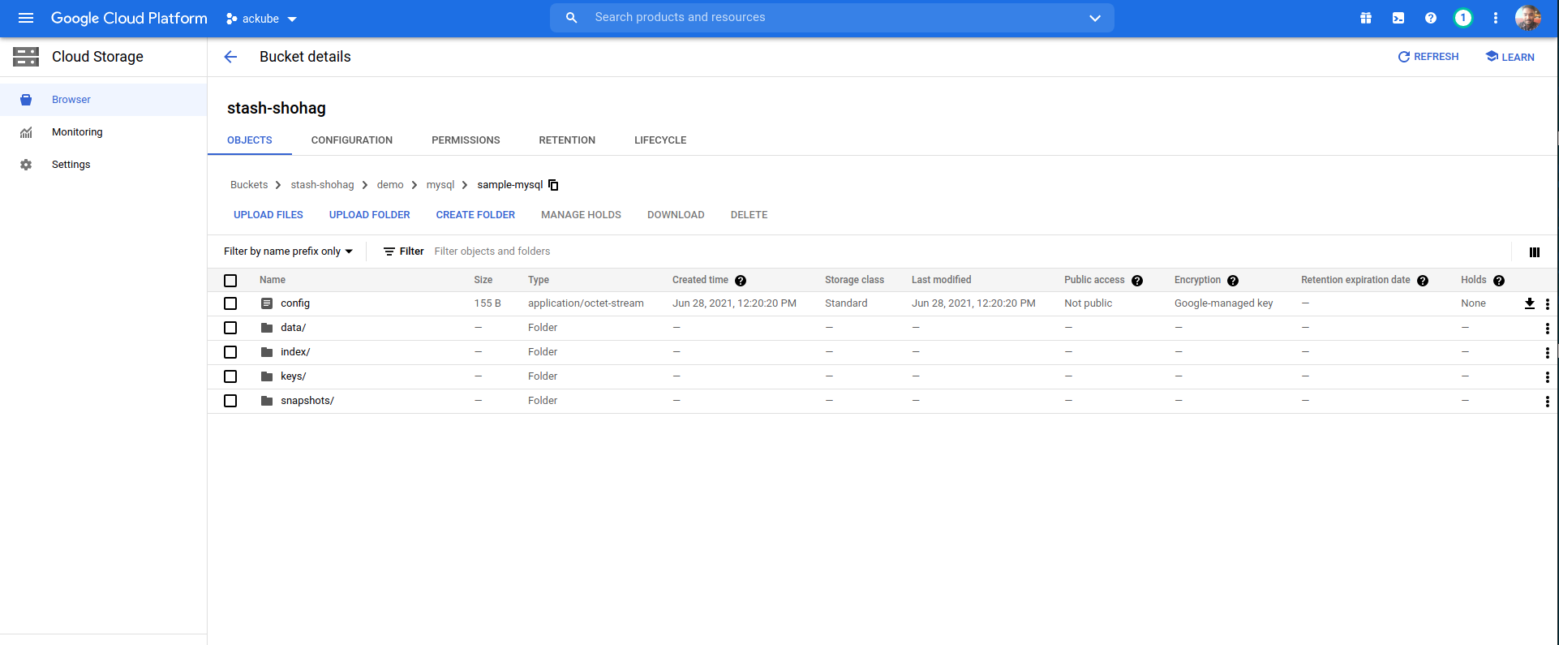Check the box for the config file

coord(230,303)
